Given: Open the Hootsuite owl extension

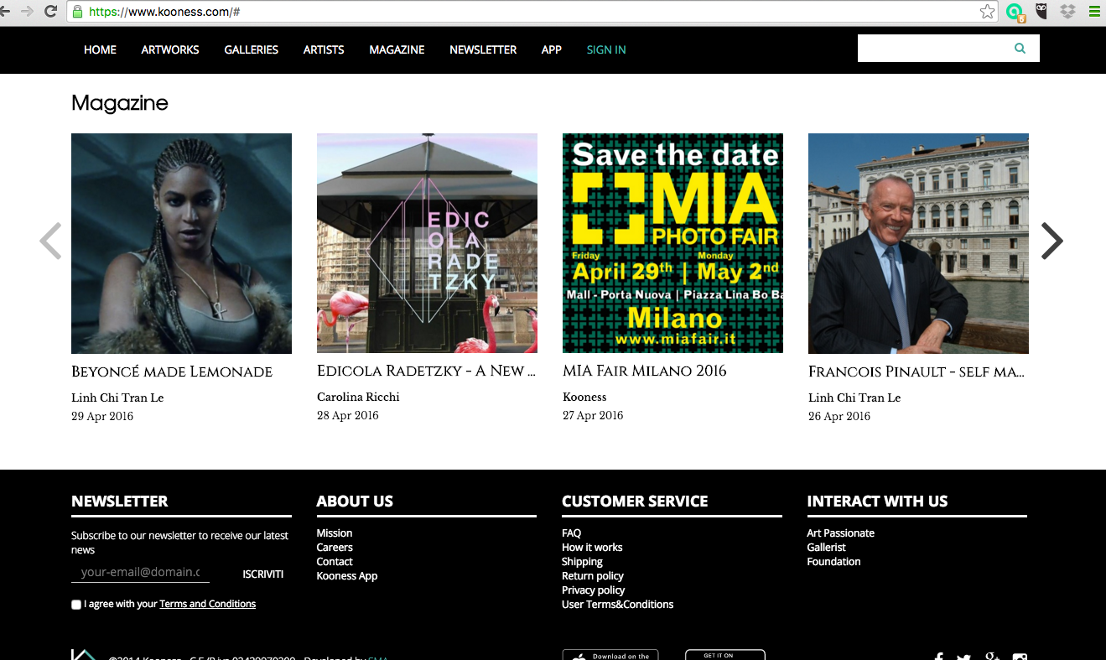Looking at the screenshot, I should click(x=1041, y=12).
